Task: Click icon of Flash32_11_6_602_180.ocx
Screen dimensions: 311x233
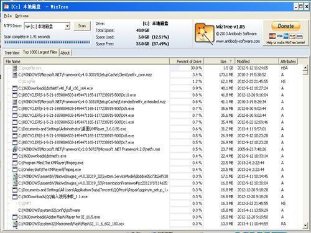Action: click(x=15, y=224)
